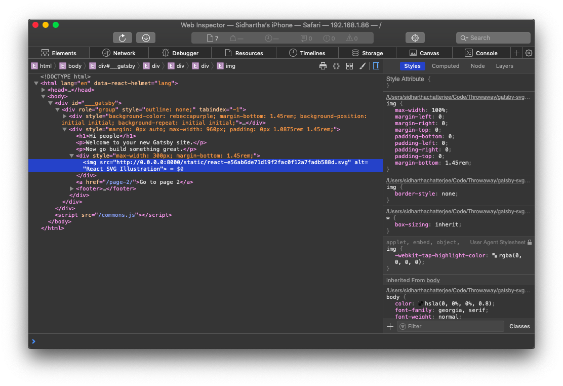Screen dimensions: 563x386
Task: Open Web Inspector settings gear
Action: click(529, 53)
